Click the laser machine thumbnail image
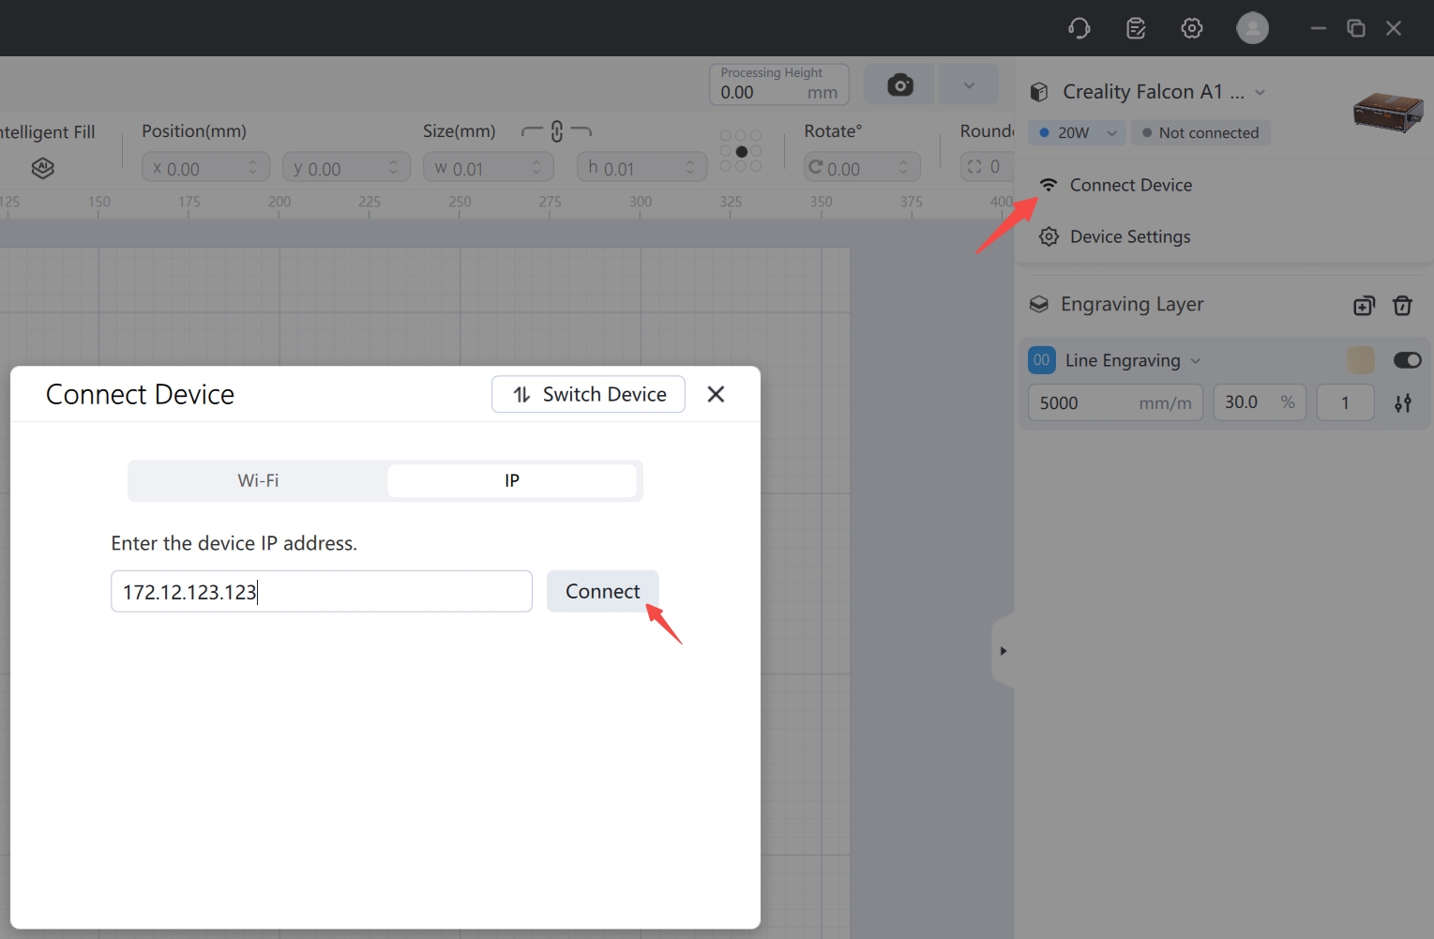This screenshot has width=1434, height=939. (x=1388, y=113)
